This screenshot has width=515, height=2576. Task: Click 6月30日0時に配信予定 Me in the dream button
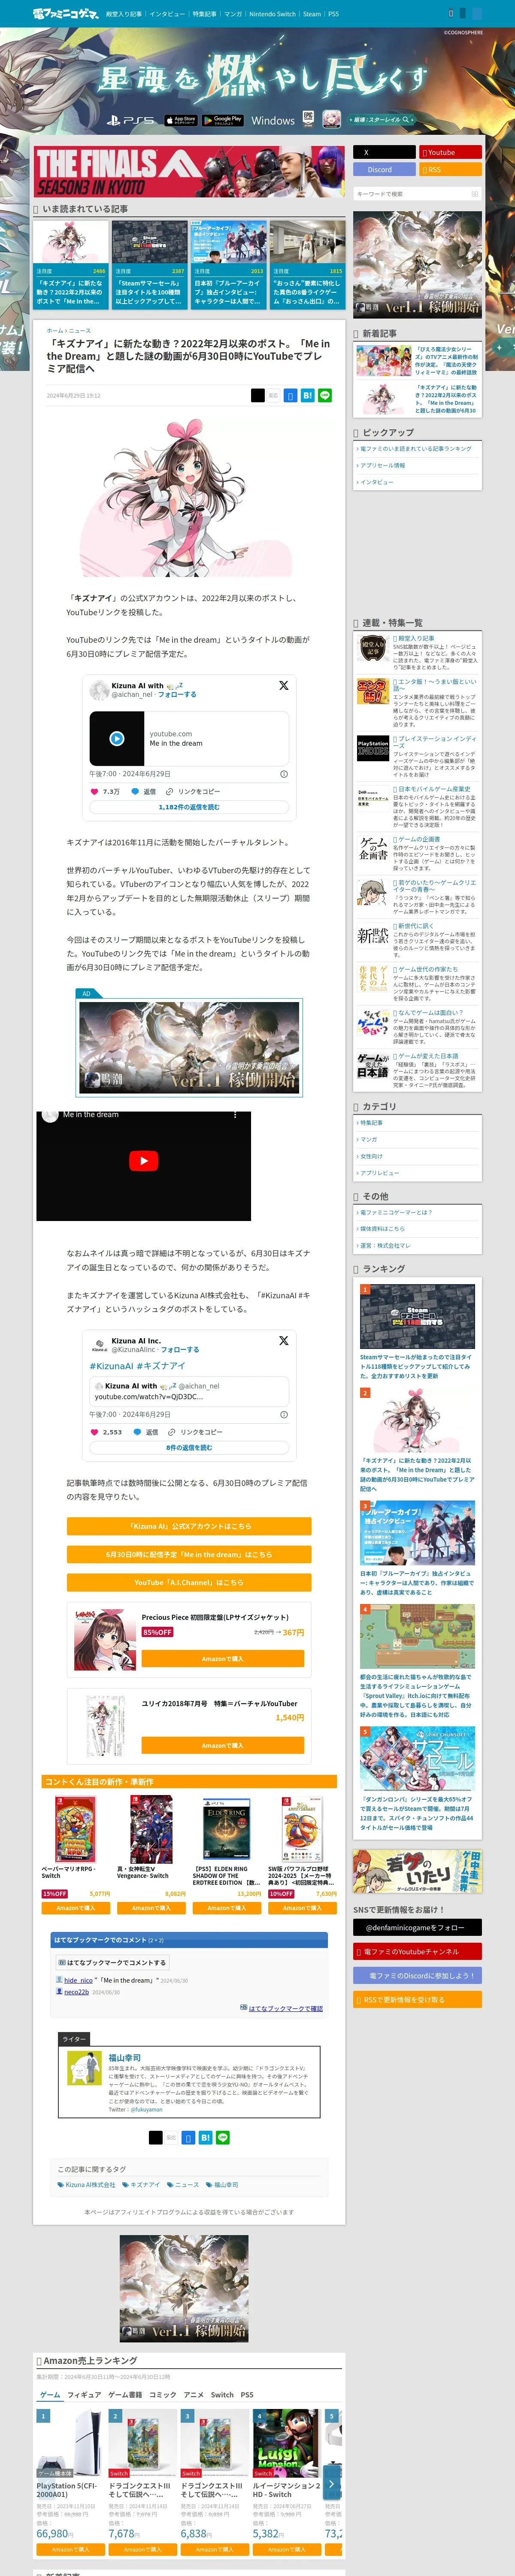tap(189, 1554)
